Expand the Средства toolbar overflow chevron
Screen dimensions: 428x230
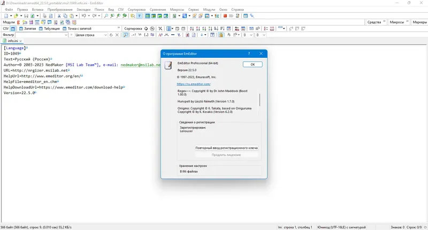click(384, 21)
